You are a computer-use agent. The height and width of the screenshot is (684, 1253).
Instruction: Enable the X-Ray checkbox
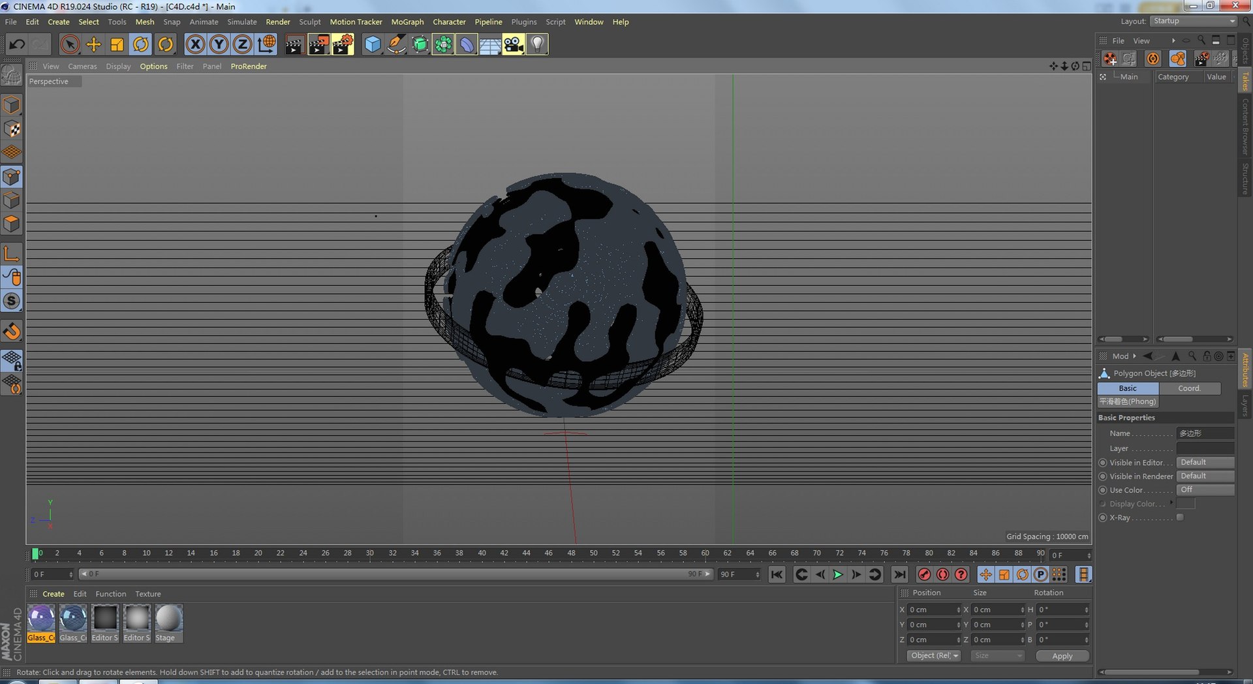1180,518
